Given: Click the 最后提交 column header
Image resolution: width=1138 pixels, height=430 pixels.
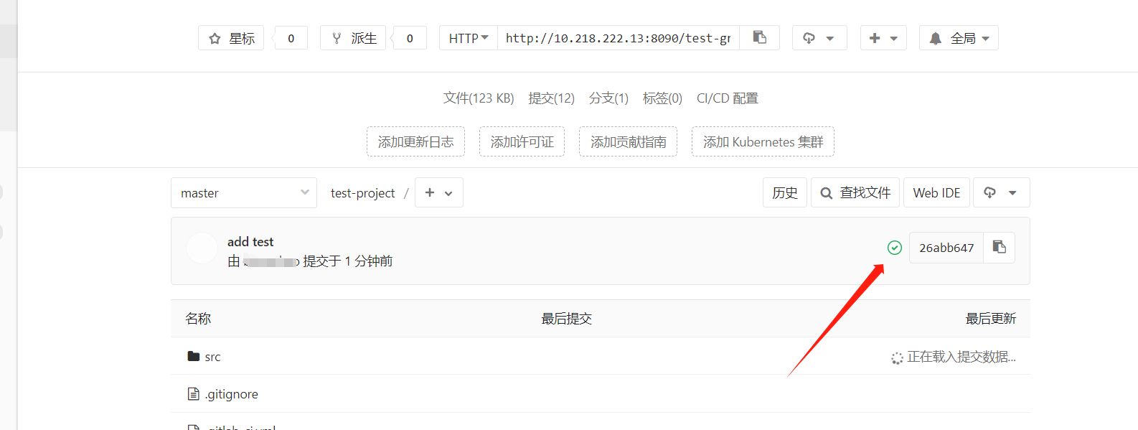Looking at the screenshot, I should (567, 319).
